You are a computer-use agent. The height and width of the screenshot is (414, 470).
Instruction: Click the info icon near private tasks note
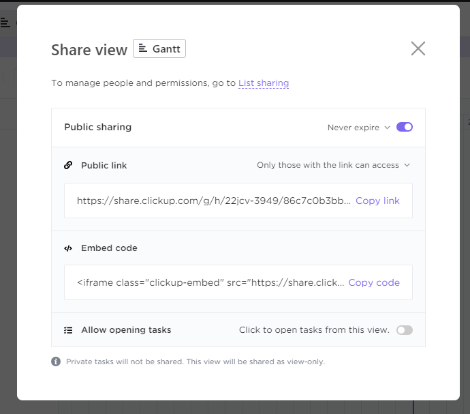[56, 361]
